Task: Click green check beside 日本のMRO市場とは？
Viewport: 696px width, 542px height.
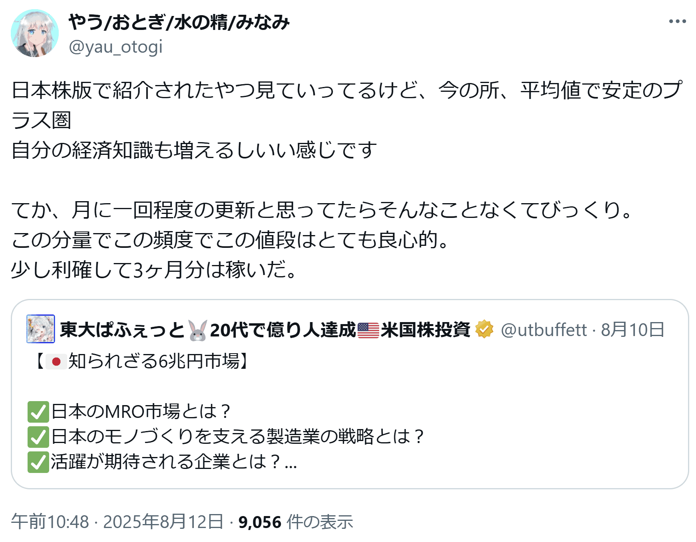Action: click(38, 412)
